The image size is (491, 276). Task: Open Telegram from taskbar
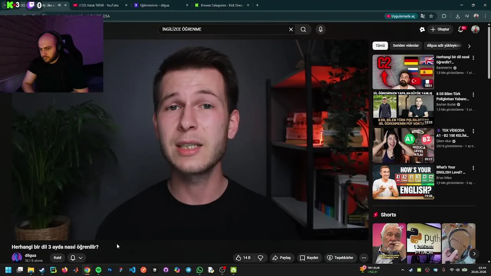point(188,270)
